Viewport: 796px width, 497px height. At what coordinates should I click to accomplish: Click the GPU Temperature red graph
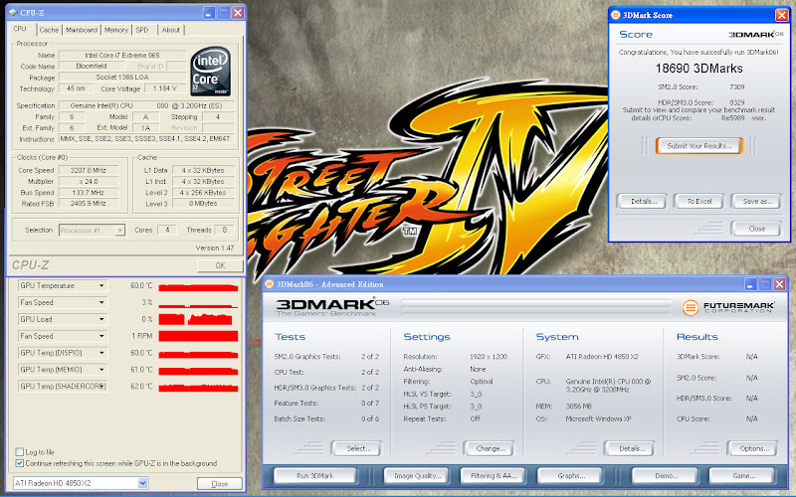[x=198, y=286]
